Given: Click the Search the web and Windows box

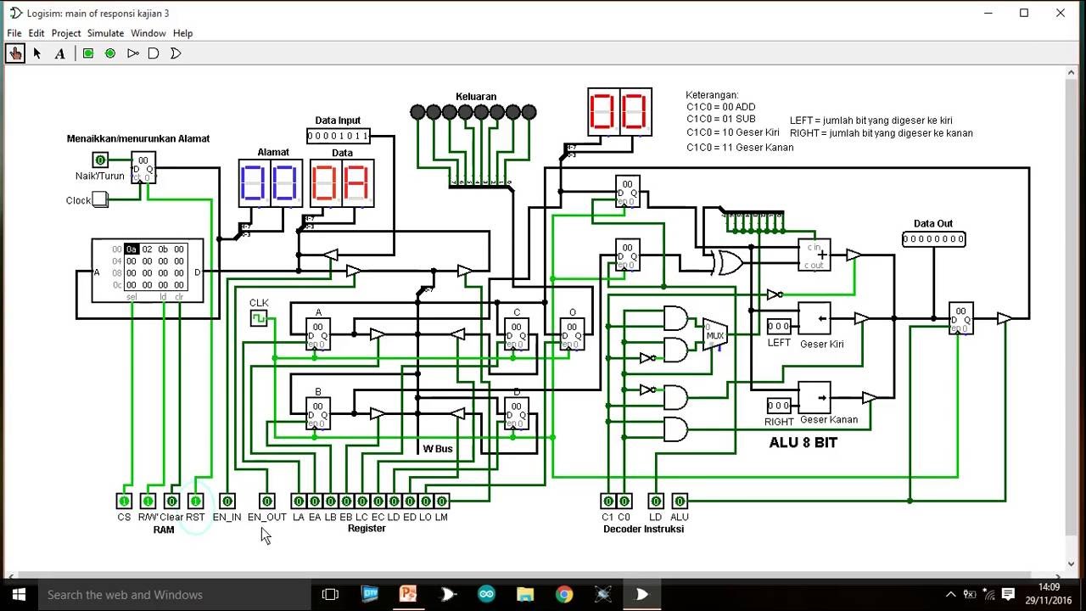Looking at the screenshot, I should [x=174, y=594].
